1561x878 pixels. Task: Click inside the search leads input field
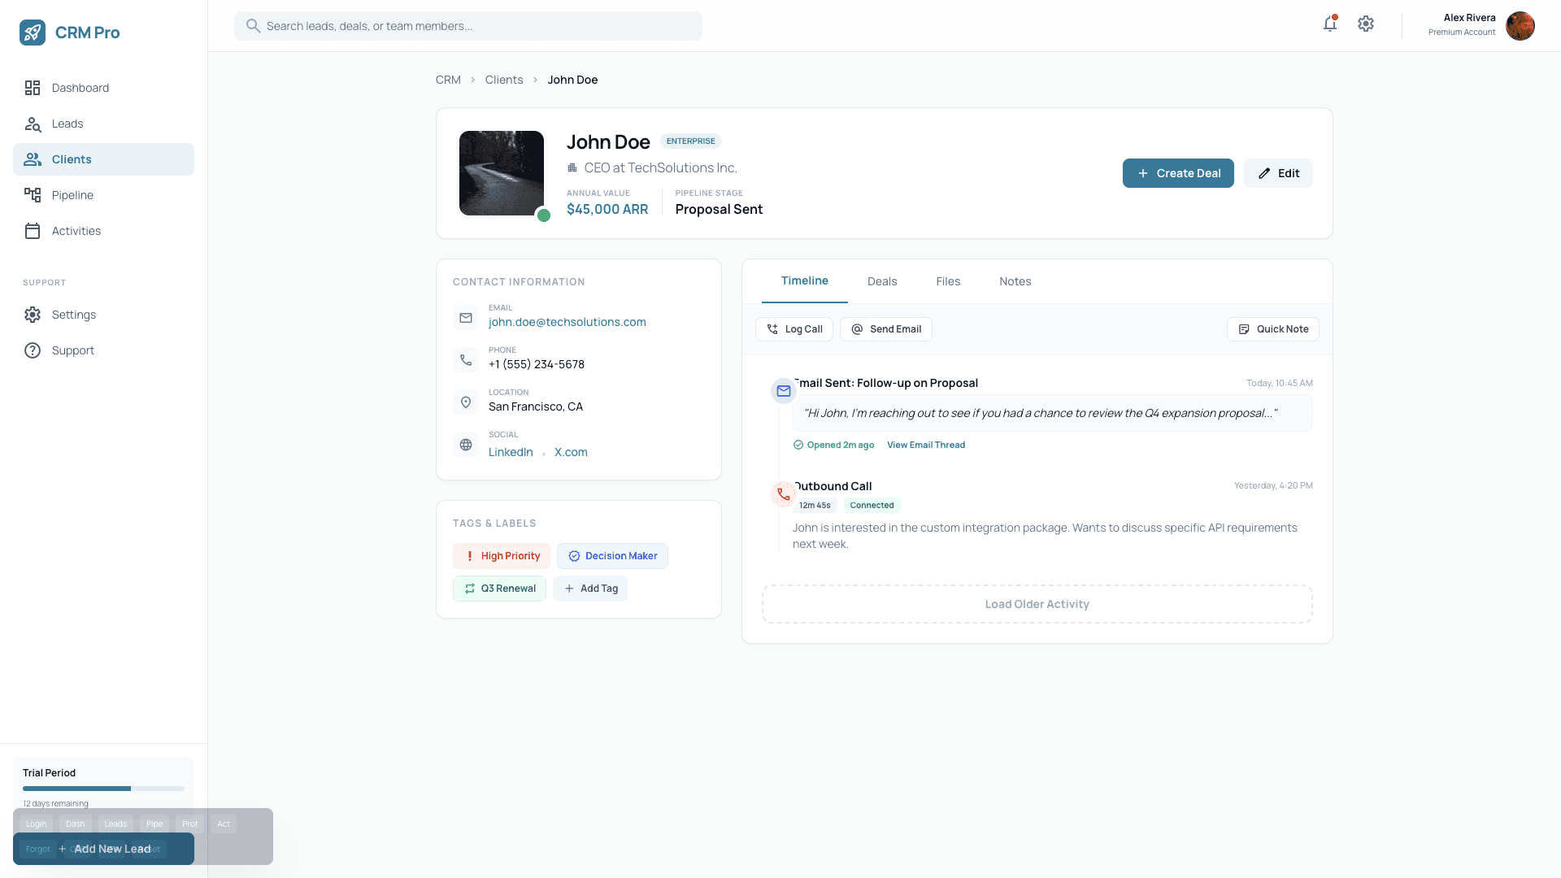click(x=468, y=25)
